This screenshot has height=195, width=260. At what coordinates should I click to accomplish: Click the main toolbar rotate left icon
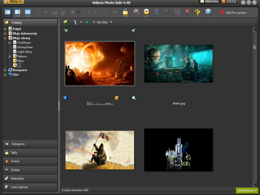54,12
